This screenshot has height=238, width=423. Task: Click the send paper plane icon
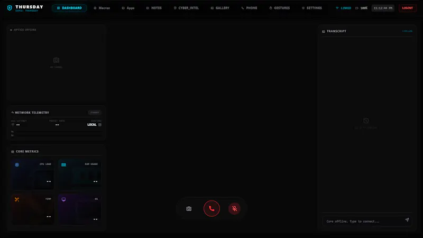pyautogui.click(x=407, y=220)
